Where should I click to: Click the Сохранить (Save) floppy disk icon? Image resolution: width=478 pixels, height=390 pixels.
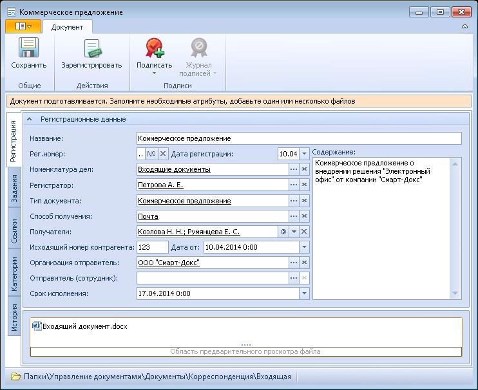click(28, 49)
